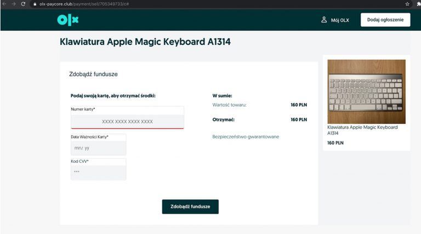Click the 160 PLN price under the thumbnail

pyautogui.click(x=335, y=143)
